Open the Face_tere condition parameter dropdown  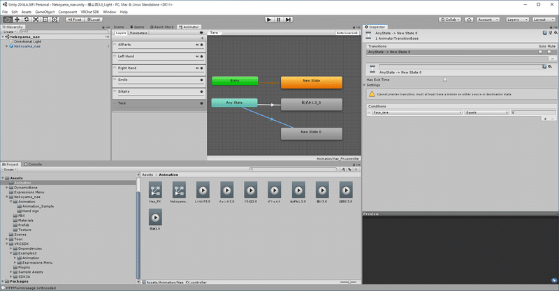tap(417, 112)
